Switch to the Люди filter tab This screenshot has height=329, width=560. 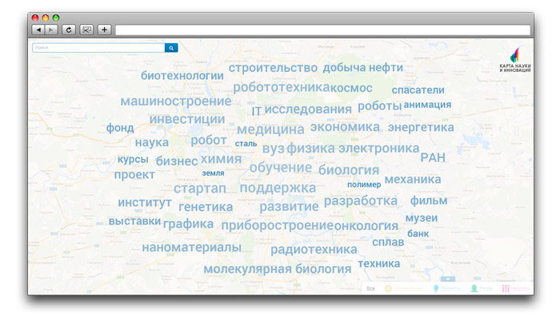tap(480, 288)
